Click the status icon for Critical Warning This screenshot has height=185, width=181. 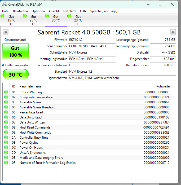[6, 92]
